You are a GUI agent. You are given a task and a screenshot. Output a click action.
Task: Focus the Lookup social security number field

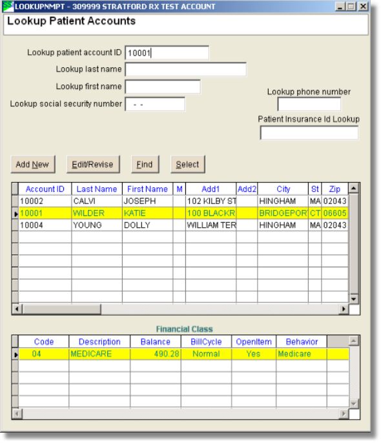coord(155,104)
